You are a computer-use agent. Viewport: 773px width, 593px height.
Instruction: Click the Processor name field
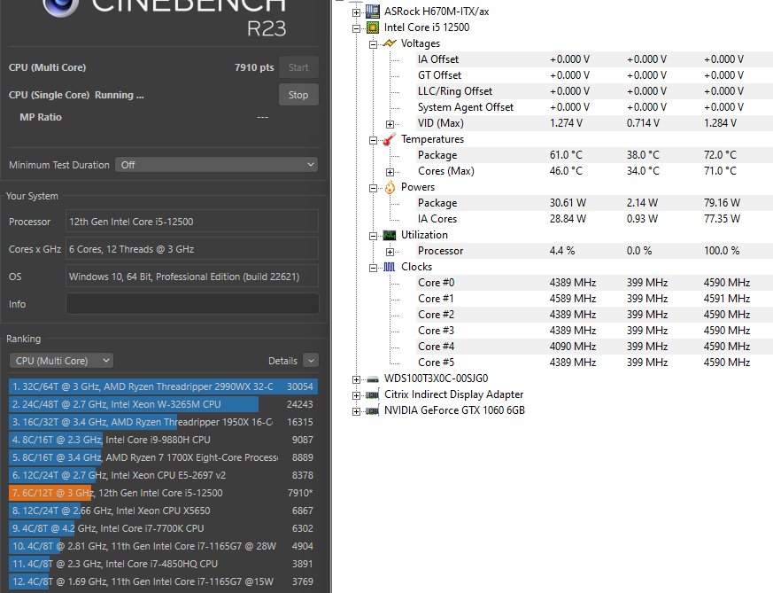click(192, 222)
